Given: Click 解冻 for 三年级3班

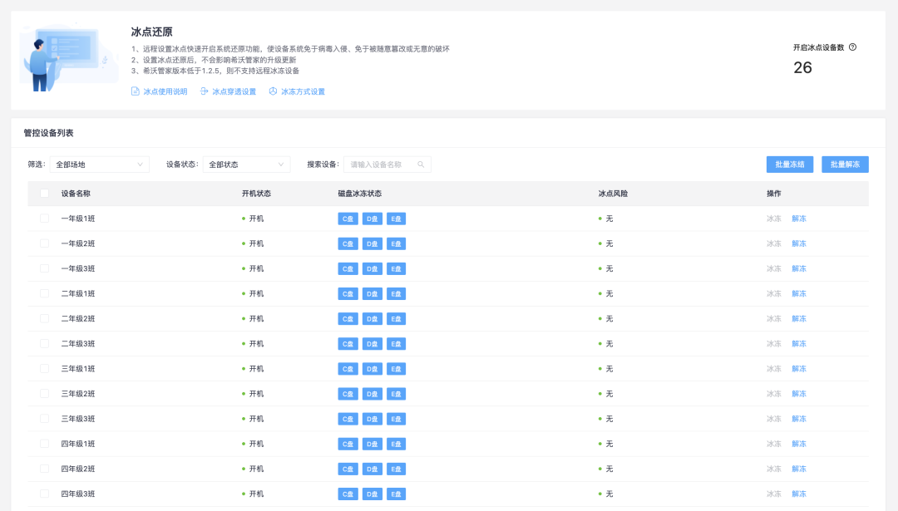Looking at the screenshot, I should click(x=799, y=419).
